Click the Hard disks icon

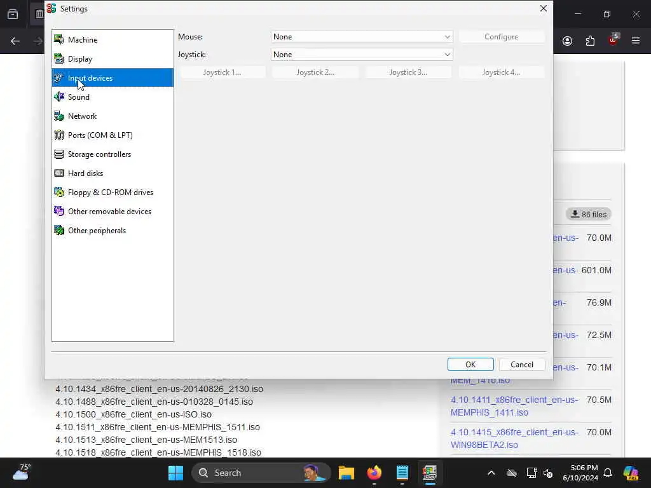(x=59, y=173)
